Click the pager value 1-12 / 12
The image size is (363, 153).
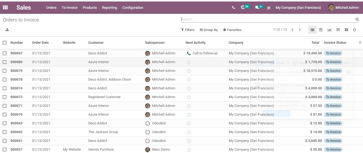pos(280,30)
